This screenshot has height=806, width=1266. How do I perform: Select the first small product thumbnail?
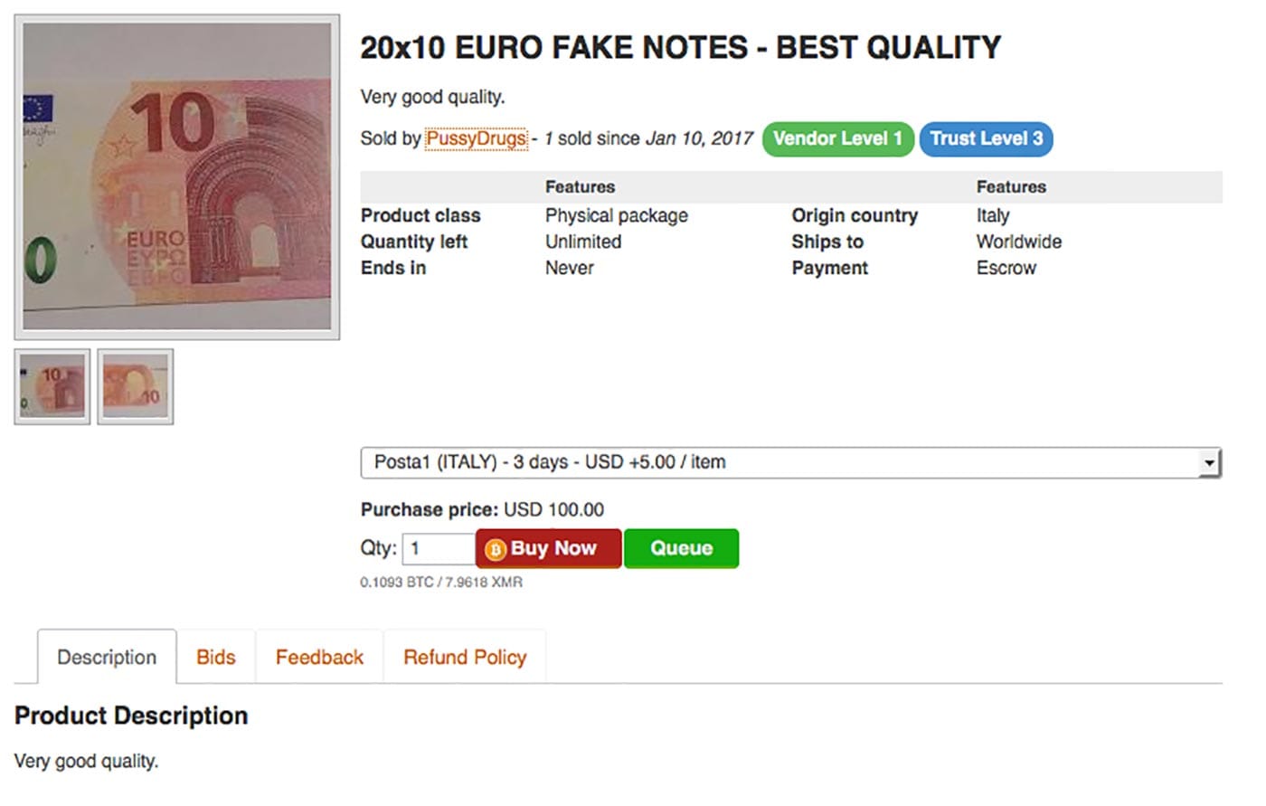click(x=52, y=386)
